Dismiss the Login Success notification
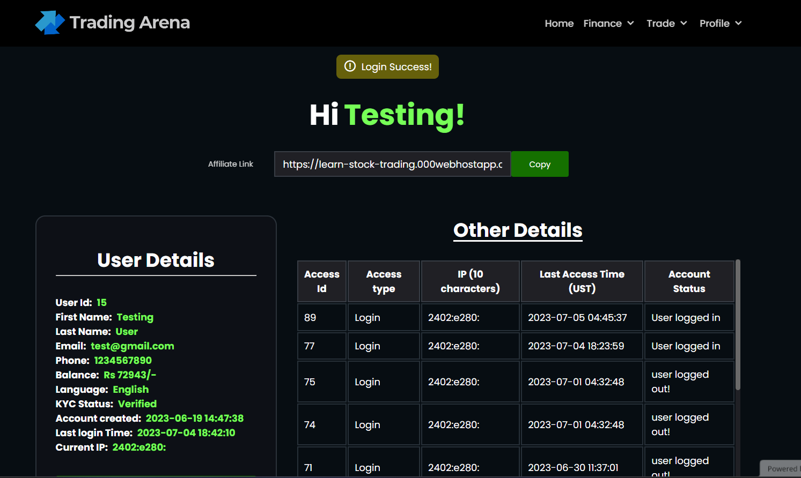 [387, 66]
